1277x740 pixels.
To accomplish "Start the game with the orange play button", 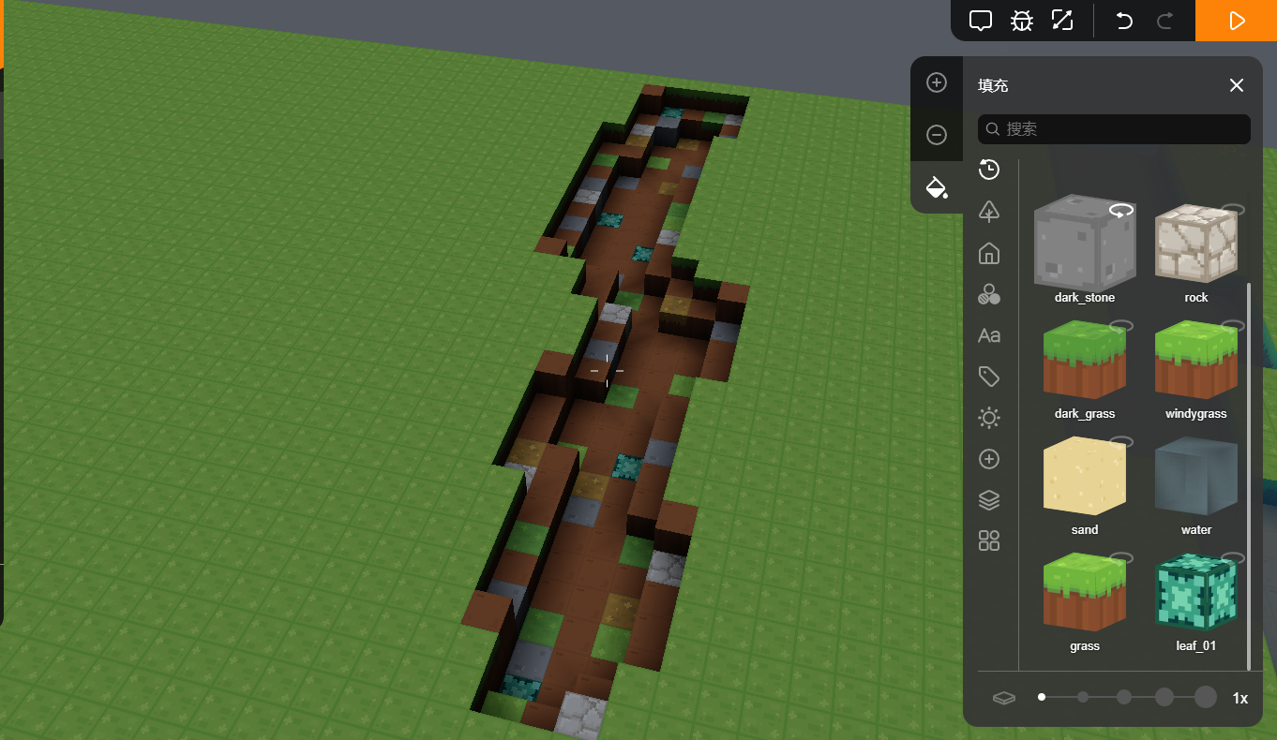I will coord(1236,21).
